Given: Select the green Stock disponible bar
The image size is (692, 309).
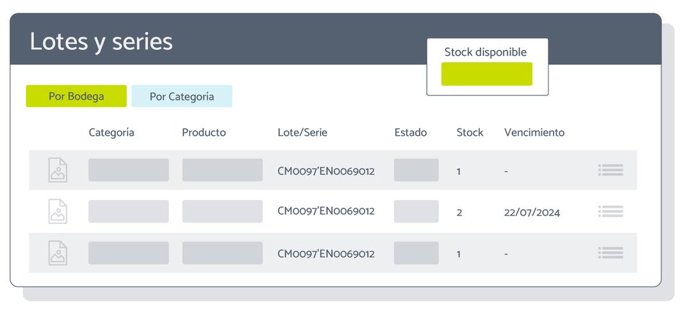Looking at the screenshot, I should coord(487,74).
